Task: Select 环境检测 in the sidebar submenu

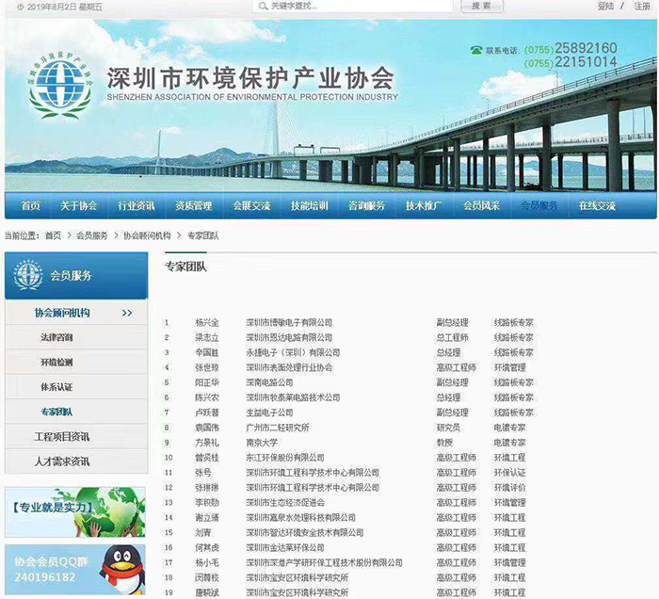Action: [x=56, y=362]
